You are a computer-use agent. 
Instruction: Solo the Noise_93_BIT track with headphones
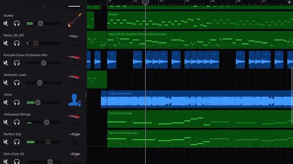coord(17,43)
